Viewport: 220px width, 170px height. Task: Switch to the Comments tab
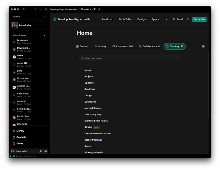click(x=122, y=46)
